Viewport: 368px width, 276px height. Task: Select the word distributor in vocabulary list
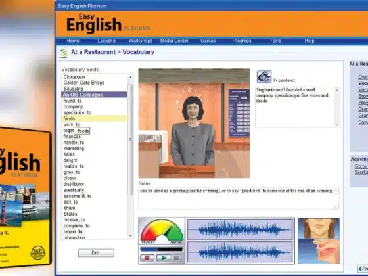tap(74, 184)
